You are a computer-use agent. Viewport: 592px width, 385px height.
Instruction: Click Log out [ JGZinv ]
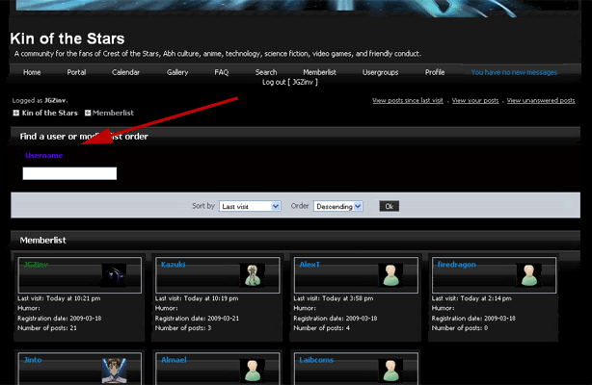pos(290,82)
